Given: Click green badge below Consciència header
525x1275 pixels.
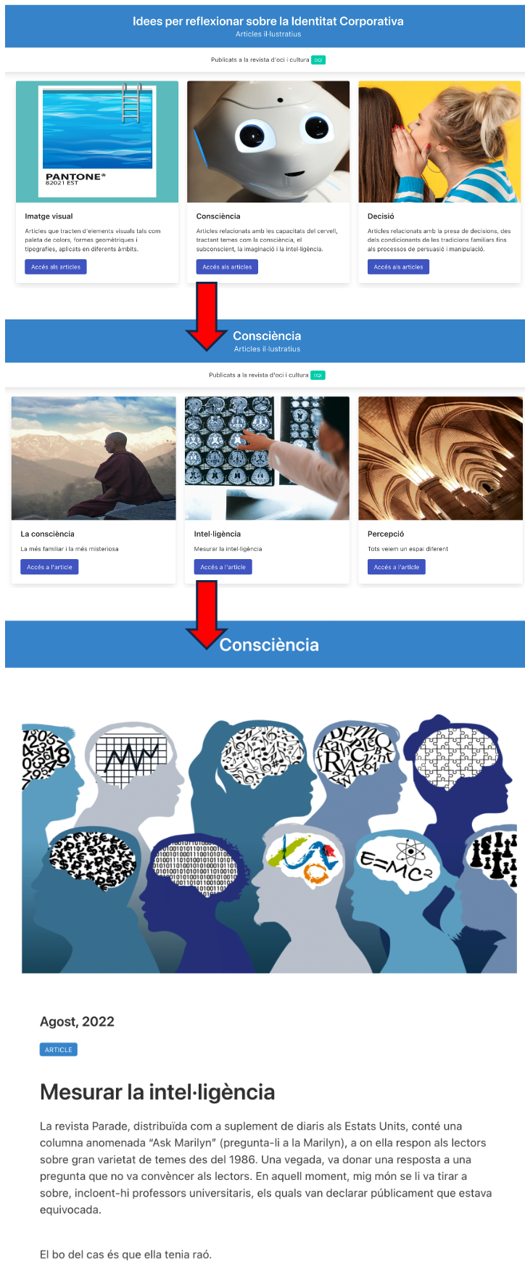Looking at the screenshot, I should (318, 375).
